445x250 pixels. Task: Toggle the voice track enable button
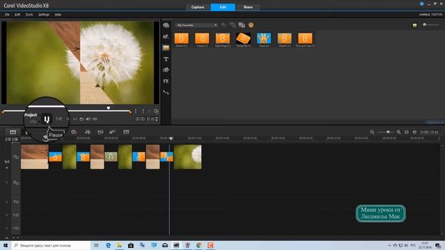[15, 215]
